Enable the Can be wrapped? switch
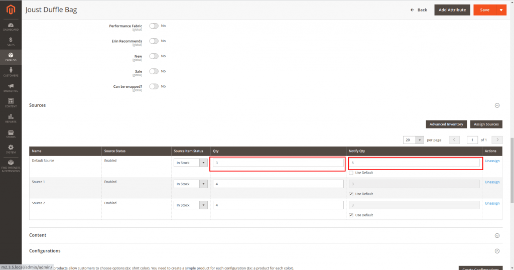This screenshot has width=514, height=270. (x=154, y=86)
